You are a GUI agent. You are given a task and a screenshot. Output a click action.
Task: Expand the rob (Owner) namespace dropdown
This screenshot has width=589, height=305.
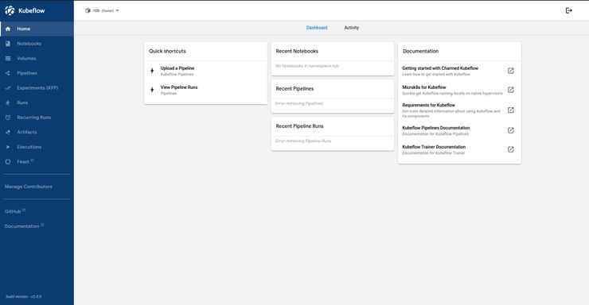(102, 10)
